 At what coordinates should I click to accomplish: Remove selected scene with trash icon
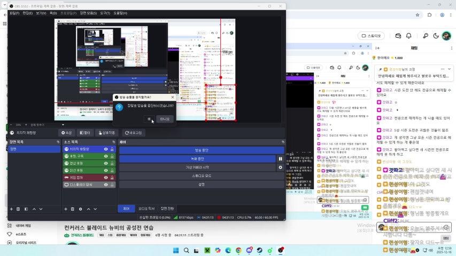(x=18, y=209)
